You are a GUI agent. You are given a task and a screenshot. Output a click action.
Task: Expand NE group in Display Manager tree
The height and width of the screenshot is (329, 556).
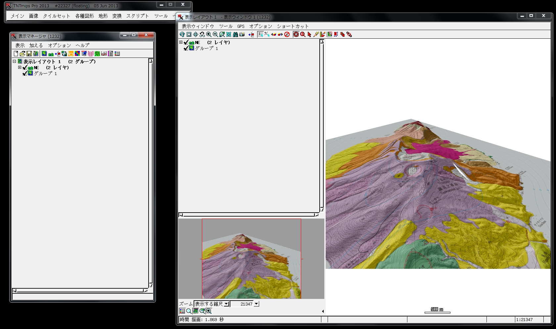click(20, 67)
